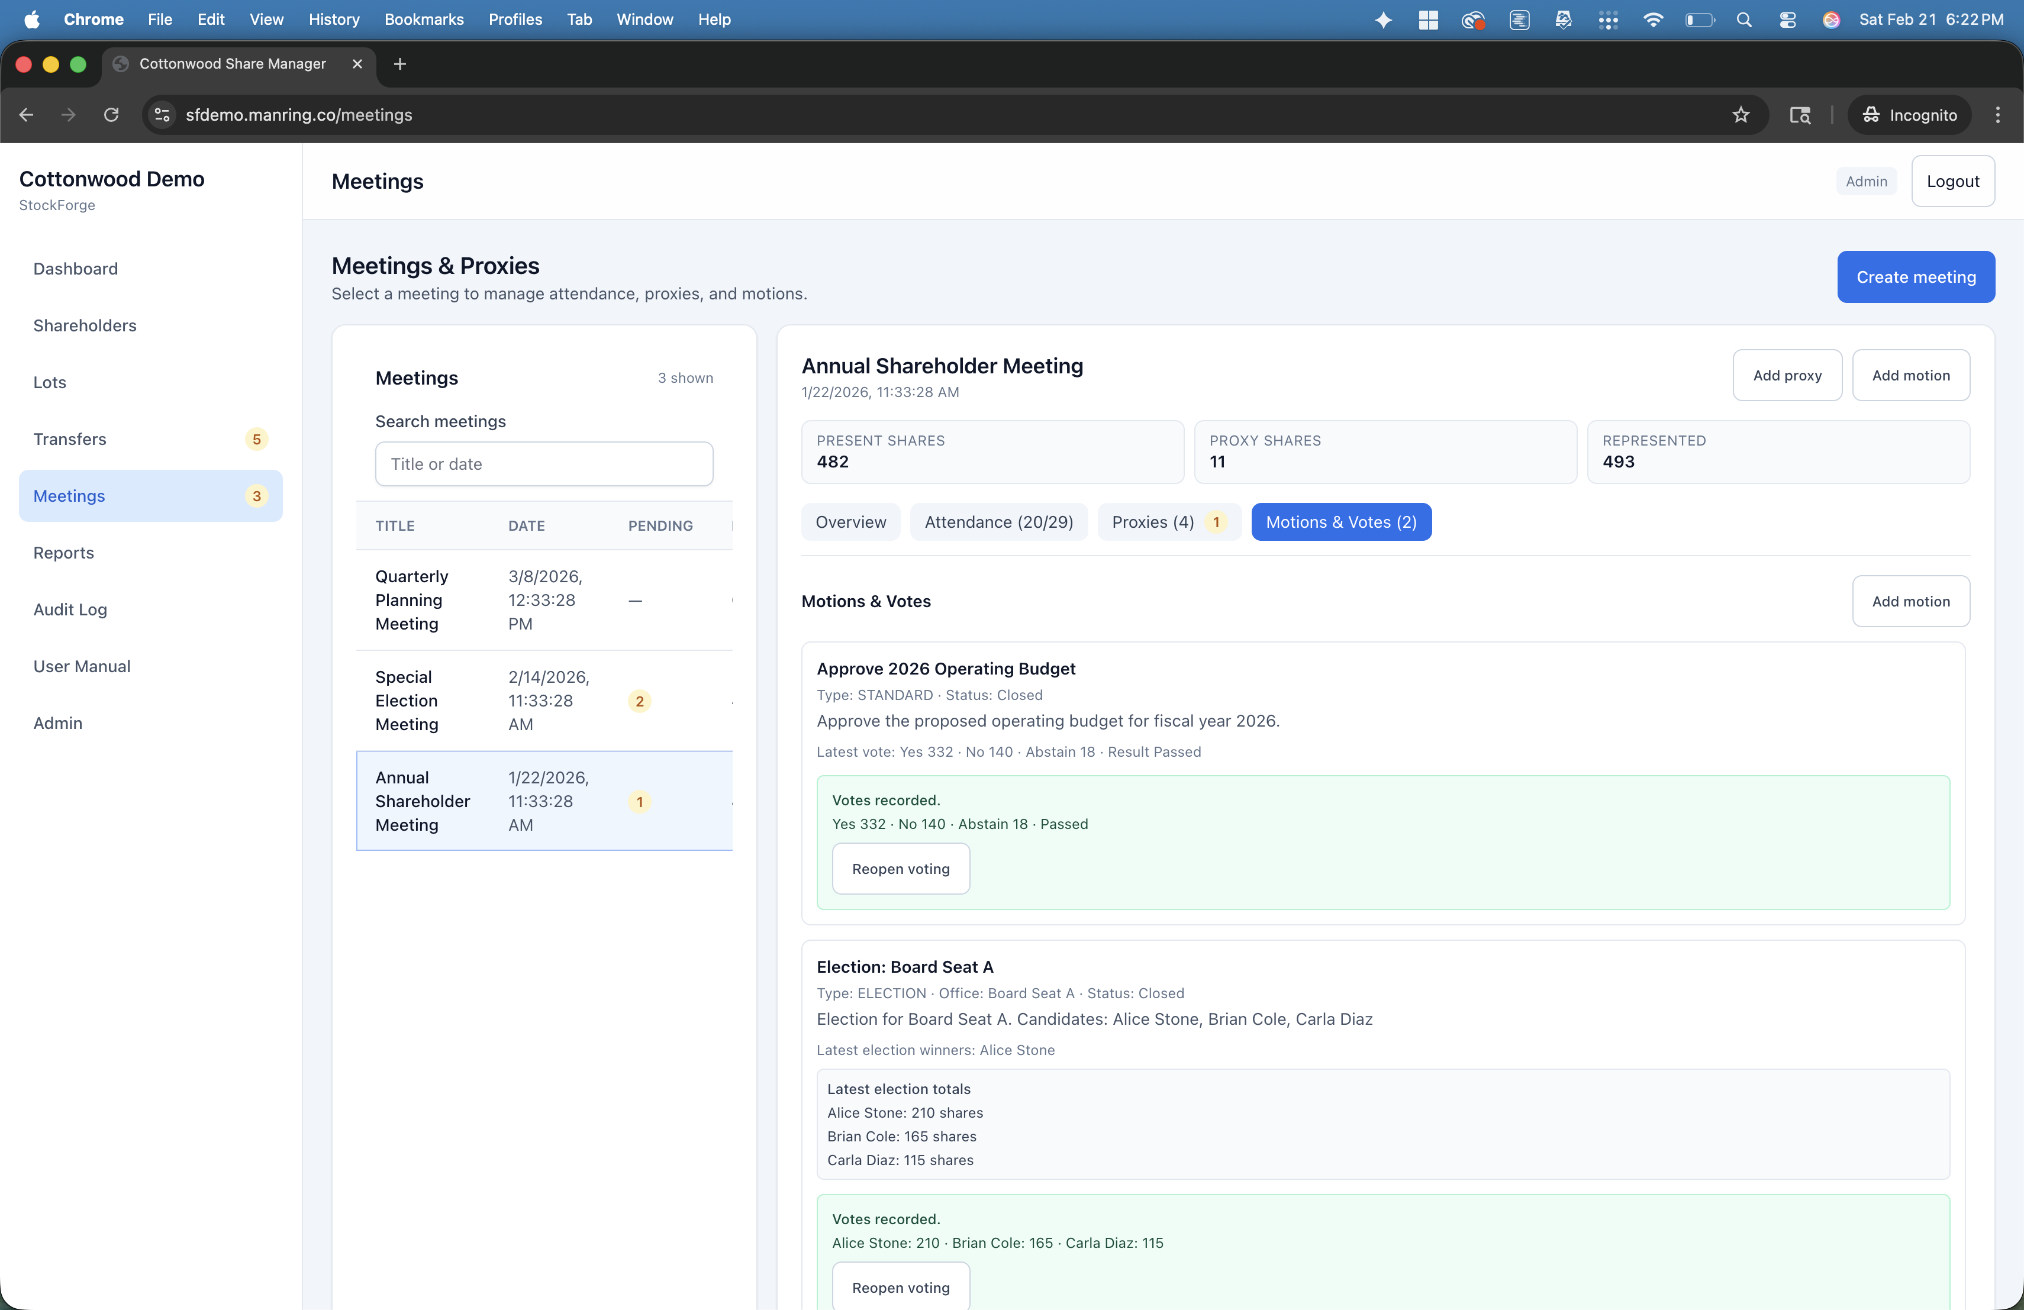Switch to the Overview tab

(850, 522)
